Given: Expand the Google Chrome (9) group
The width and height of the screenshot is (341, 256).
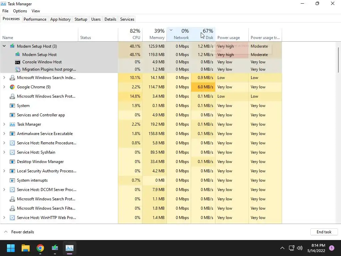Looking at the screenshot, I should (x=4, y=87).
